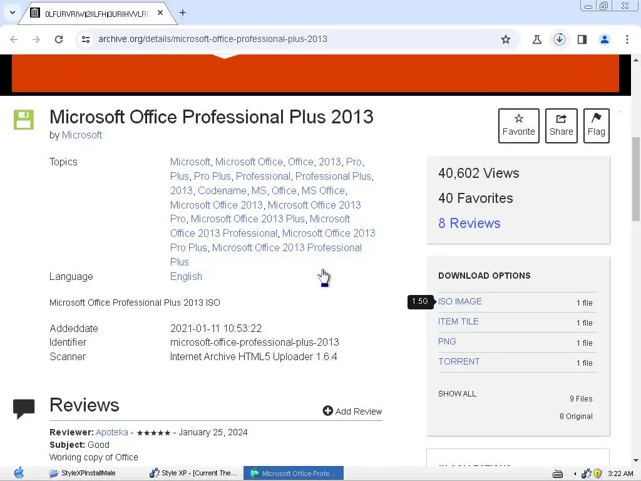Screen dimensions: 641x481
Task: Toggle the browser side panel icon
Action: [x=582, y=39]
